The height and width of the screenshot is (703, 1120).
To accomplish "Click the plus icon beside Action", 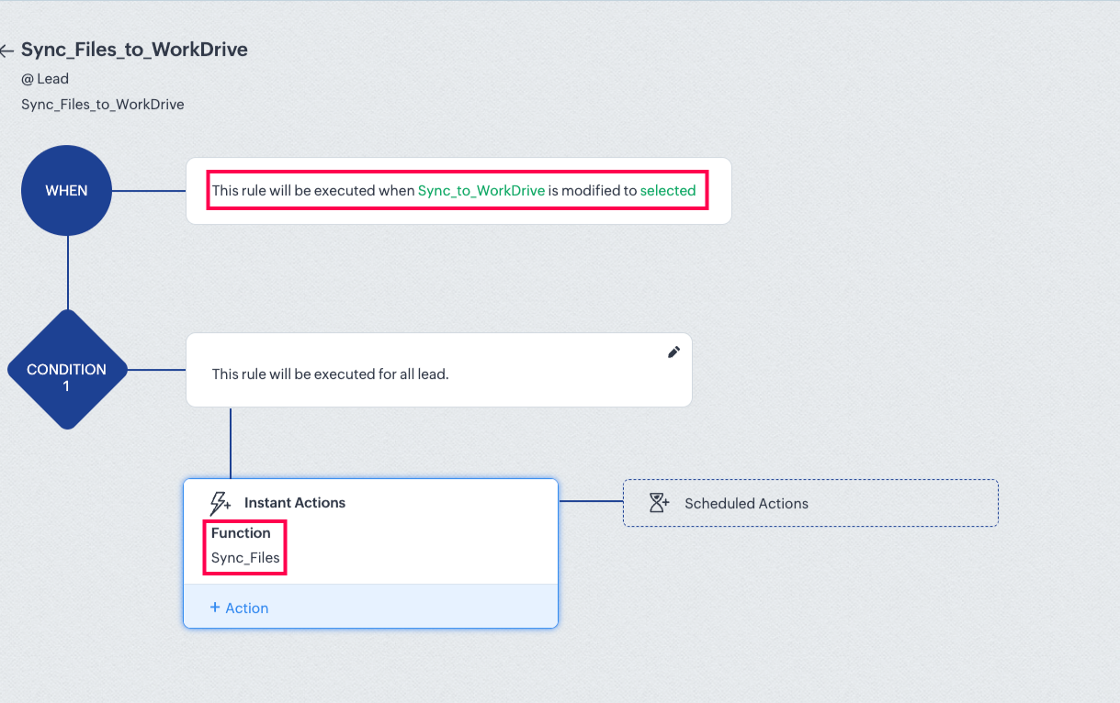I will [215, 608].
